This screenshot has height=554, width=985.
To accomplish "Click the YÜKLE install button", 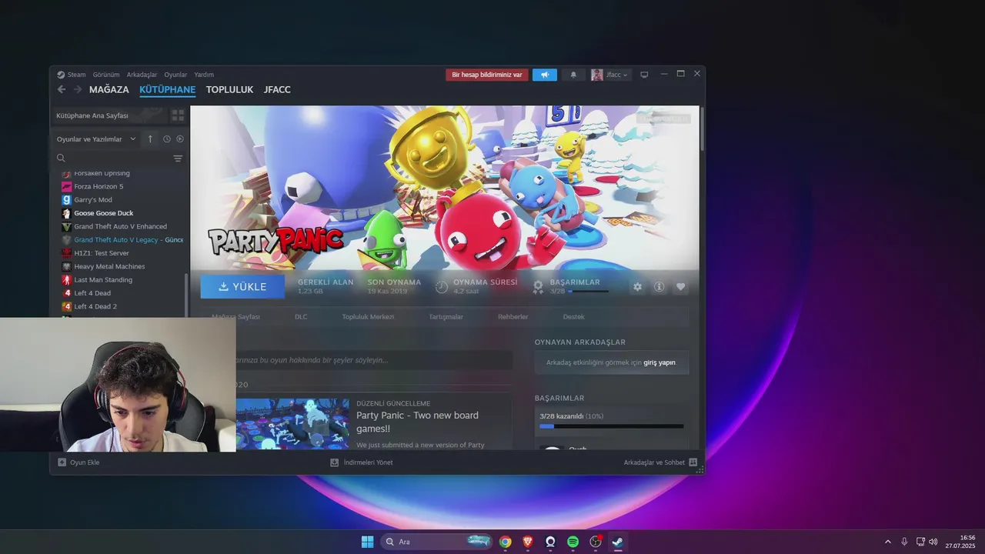I will 242,286.
